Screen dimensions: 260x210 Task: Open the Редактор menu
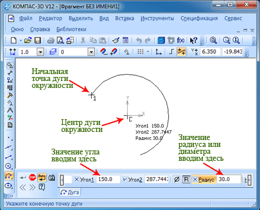point(50,19)
